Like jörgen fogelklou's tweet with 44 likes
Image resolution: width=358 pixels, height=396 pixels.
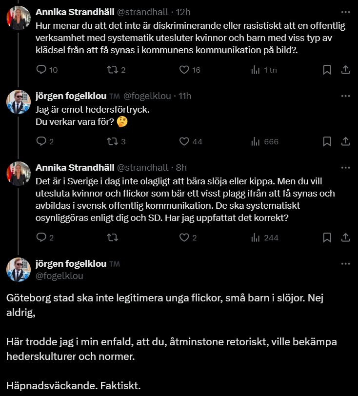click(x=184, y=141)
